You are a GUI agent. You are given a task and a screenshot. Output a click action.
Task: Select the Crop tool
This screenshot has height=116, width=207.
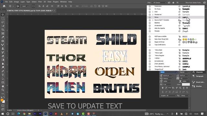tap(3, 30)
